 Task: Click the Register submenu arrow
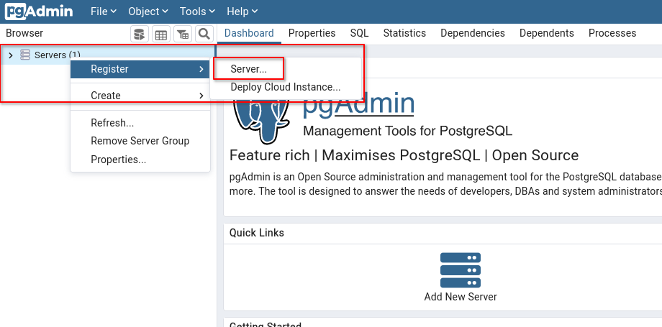tap(201, 69)
